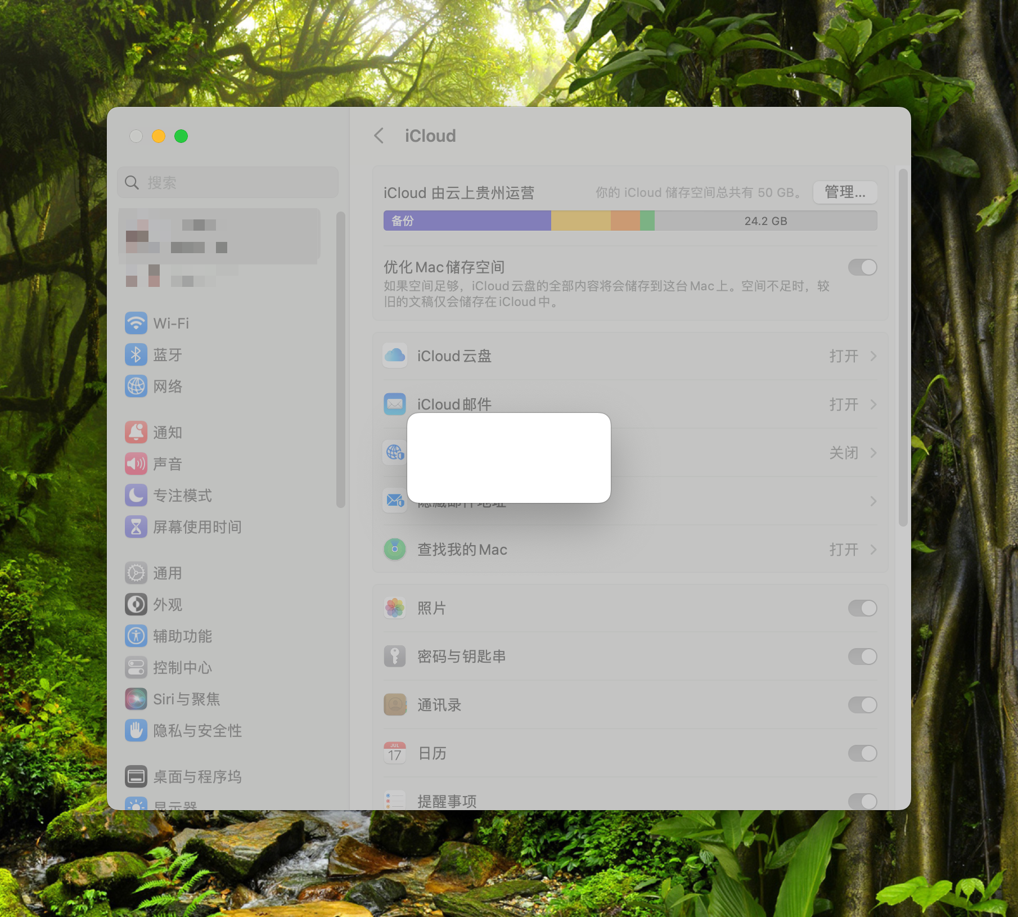Click the 24.2 GB free space label
Screen dimensions: 1018x917
tap(765, 221)
